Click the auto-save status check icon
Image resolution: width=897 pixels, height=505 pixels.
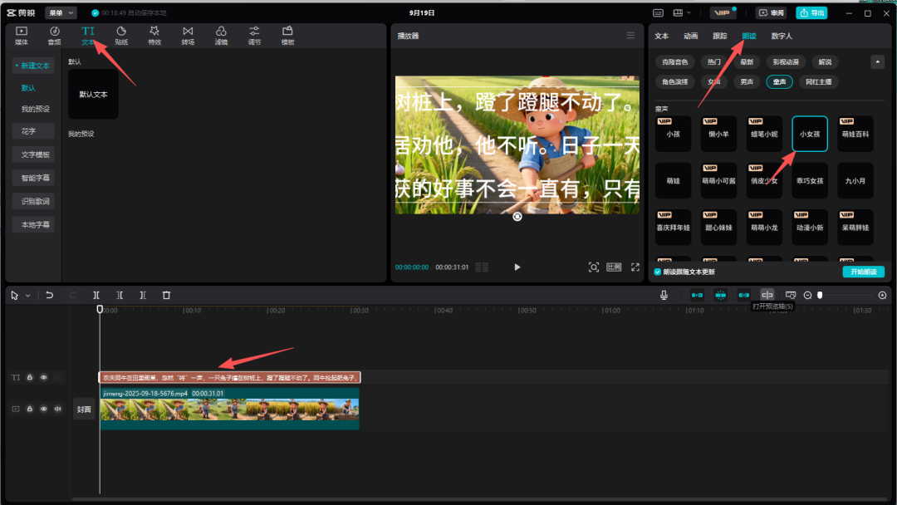pyautogui.click(x=95, y=12)
